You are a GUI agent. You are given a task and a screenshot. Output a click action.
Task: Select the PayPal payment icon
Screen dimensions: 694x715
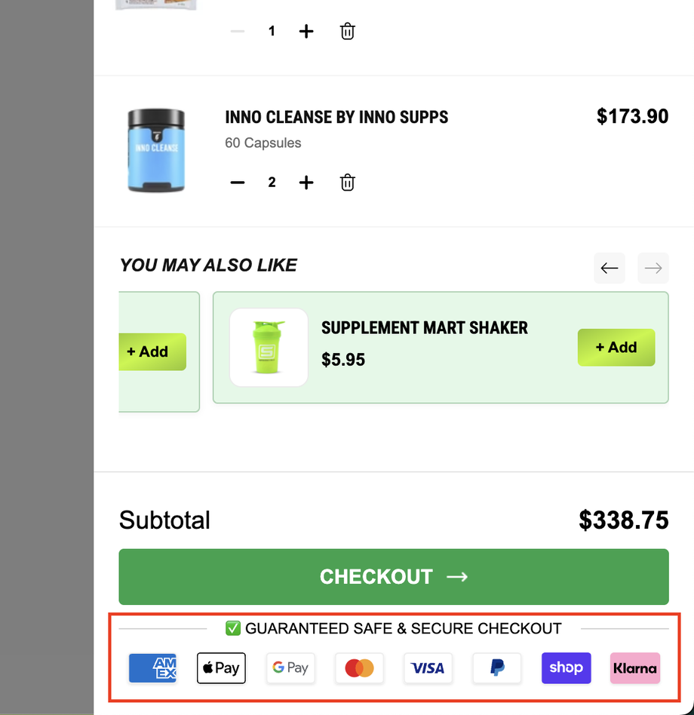[x=497, y=668]
